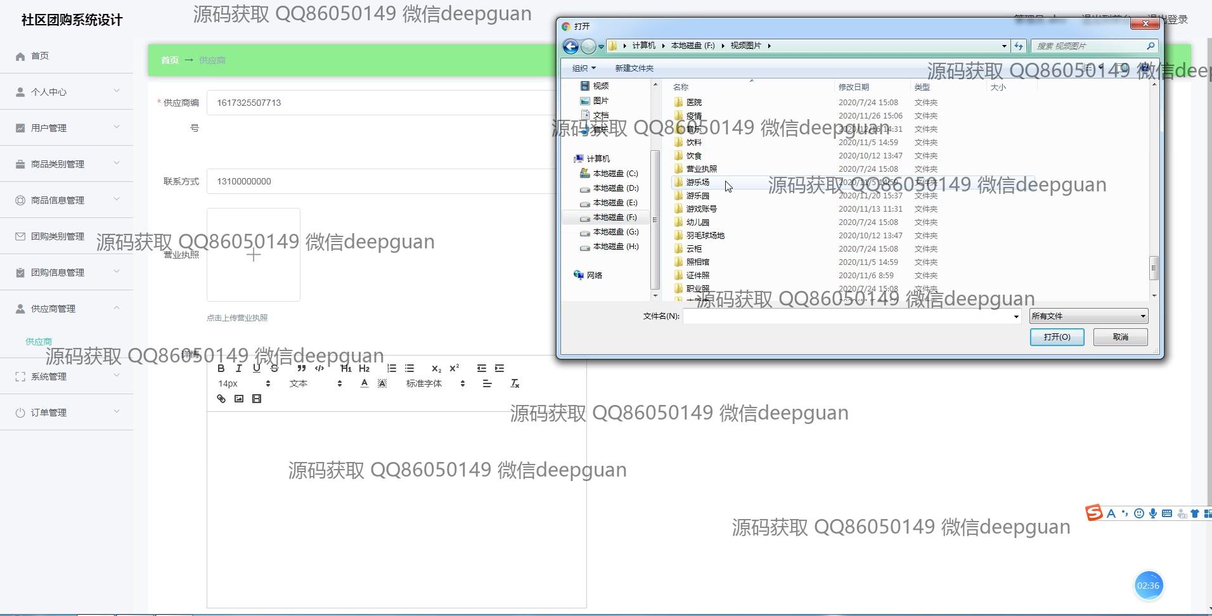This screenshot has width=1212, height=616.
Task: Open the 组织 dropdown in file dialog
Action: tap(584, 68)
